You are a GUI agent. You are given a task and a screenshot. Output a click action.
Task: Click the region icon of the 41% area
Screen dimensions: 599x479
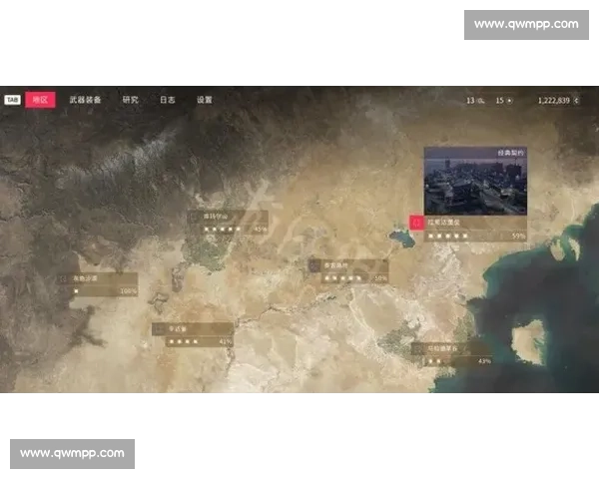160,329
